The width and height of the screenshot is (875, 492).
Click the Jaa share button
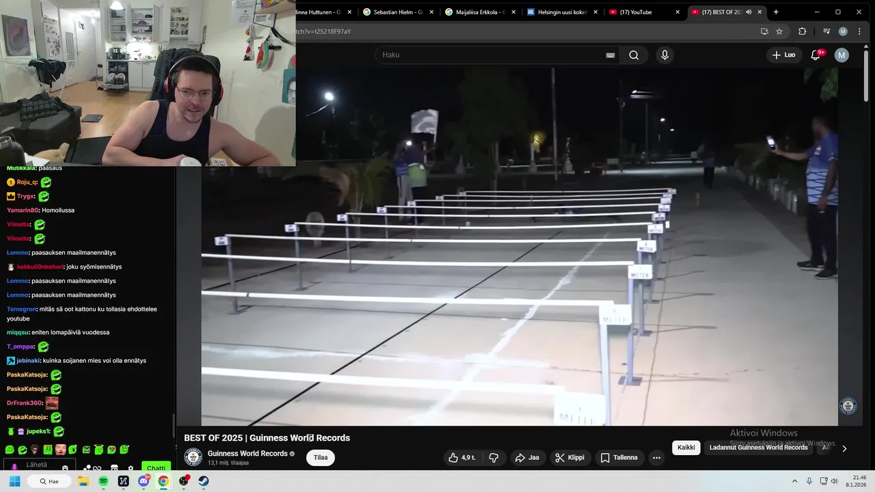527,458
